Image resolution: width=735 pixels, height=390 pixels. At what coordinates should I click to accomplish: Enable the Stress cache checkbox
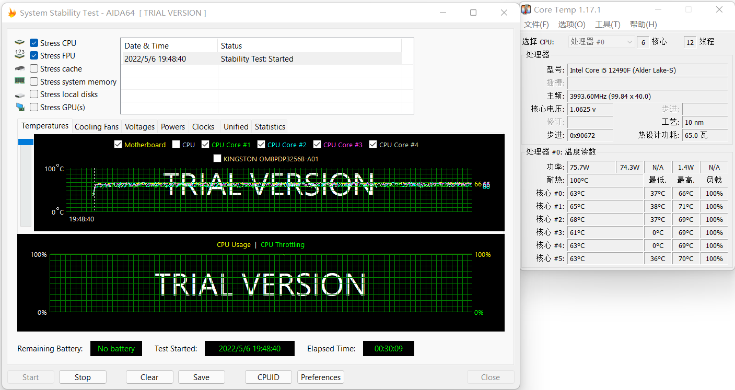click(34, 68)
